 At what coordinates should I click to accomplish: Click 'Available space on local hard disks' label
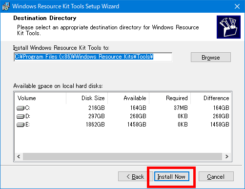pos(58,86)
